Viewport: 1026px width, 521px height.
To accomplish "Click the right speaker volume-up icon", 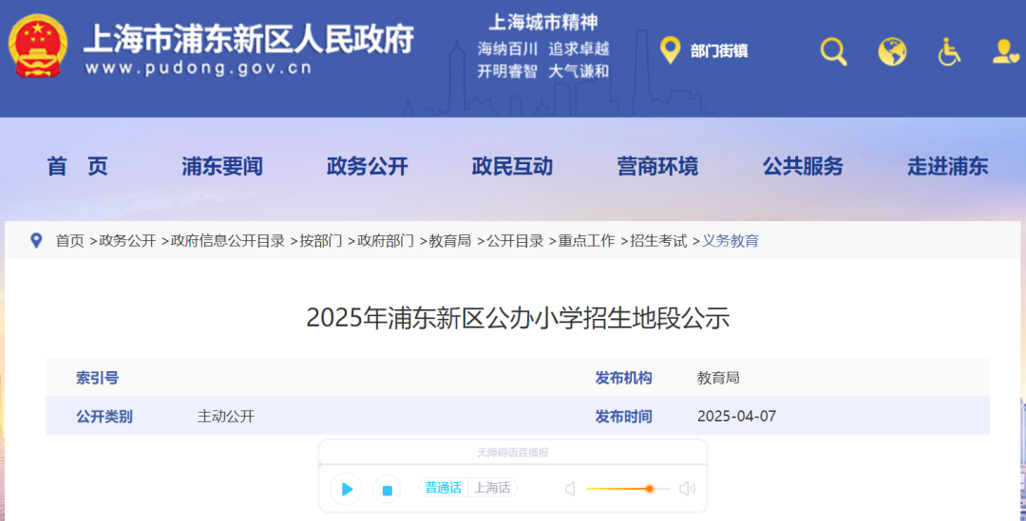I will [x=687, y=489].
